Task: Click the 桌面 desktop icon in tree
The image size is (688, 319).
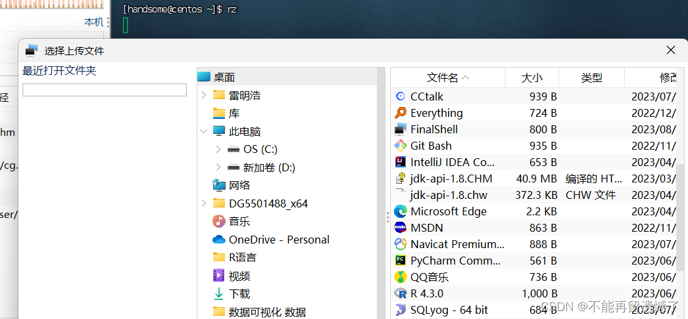Action: (x=204, y=77)
